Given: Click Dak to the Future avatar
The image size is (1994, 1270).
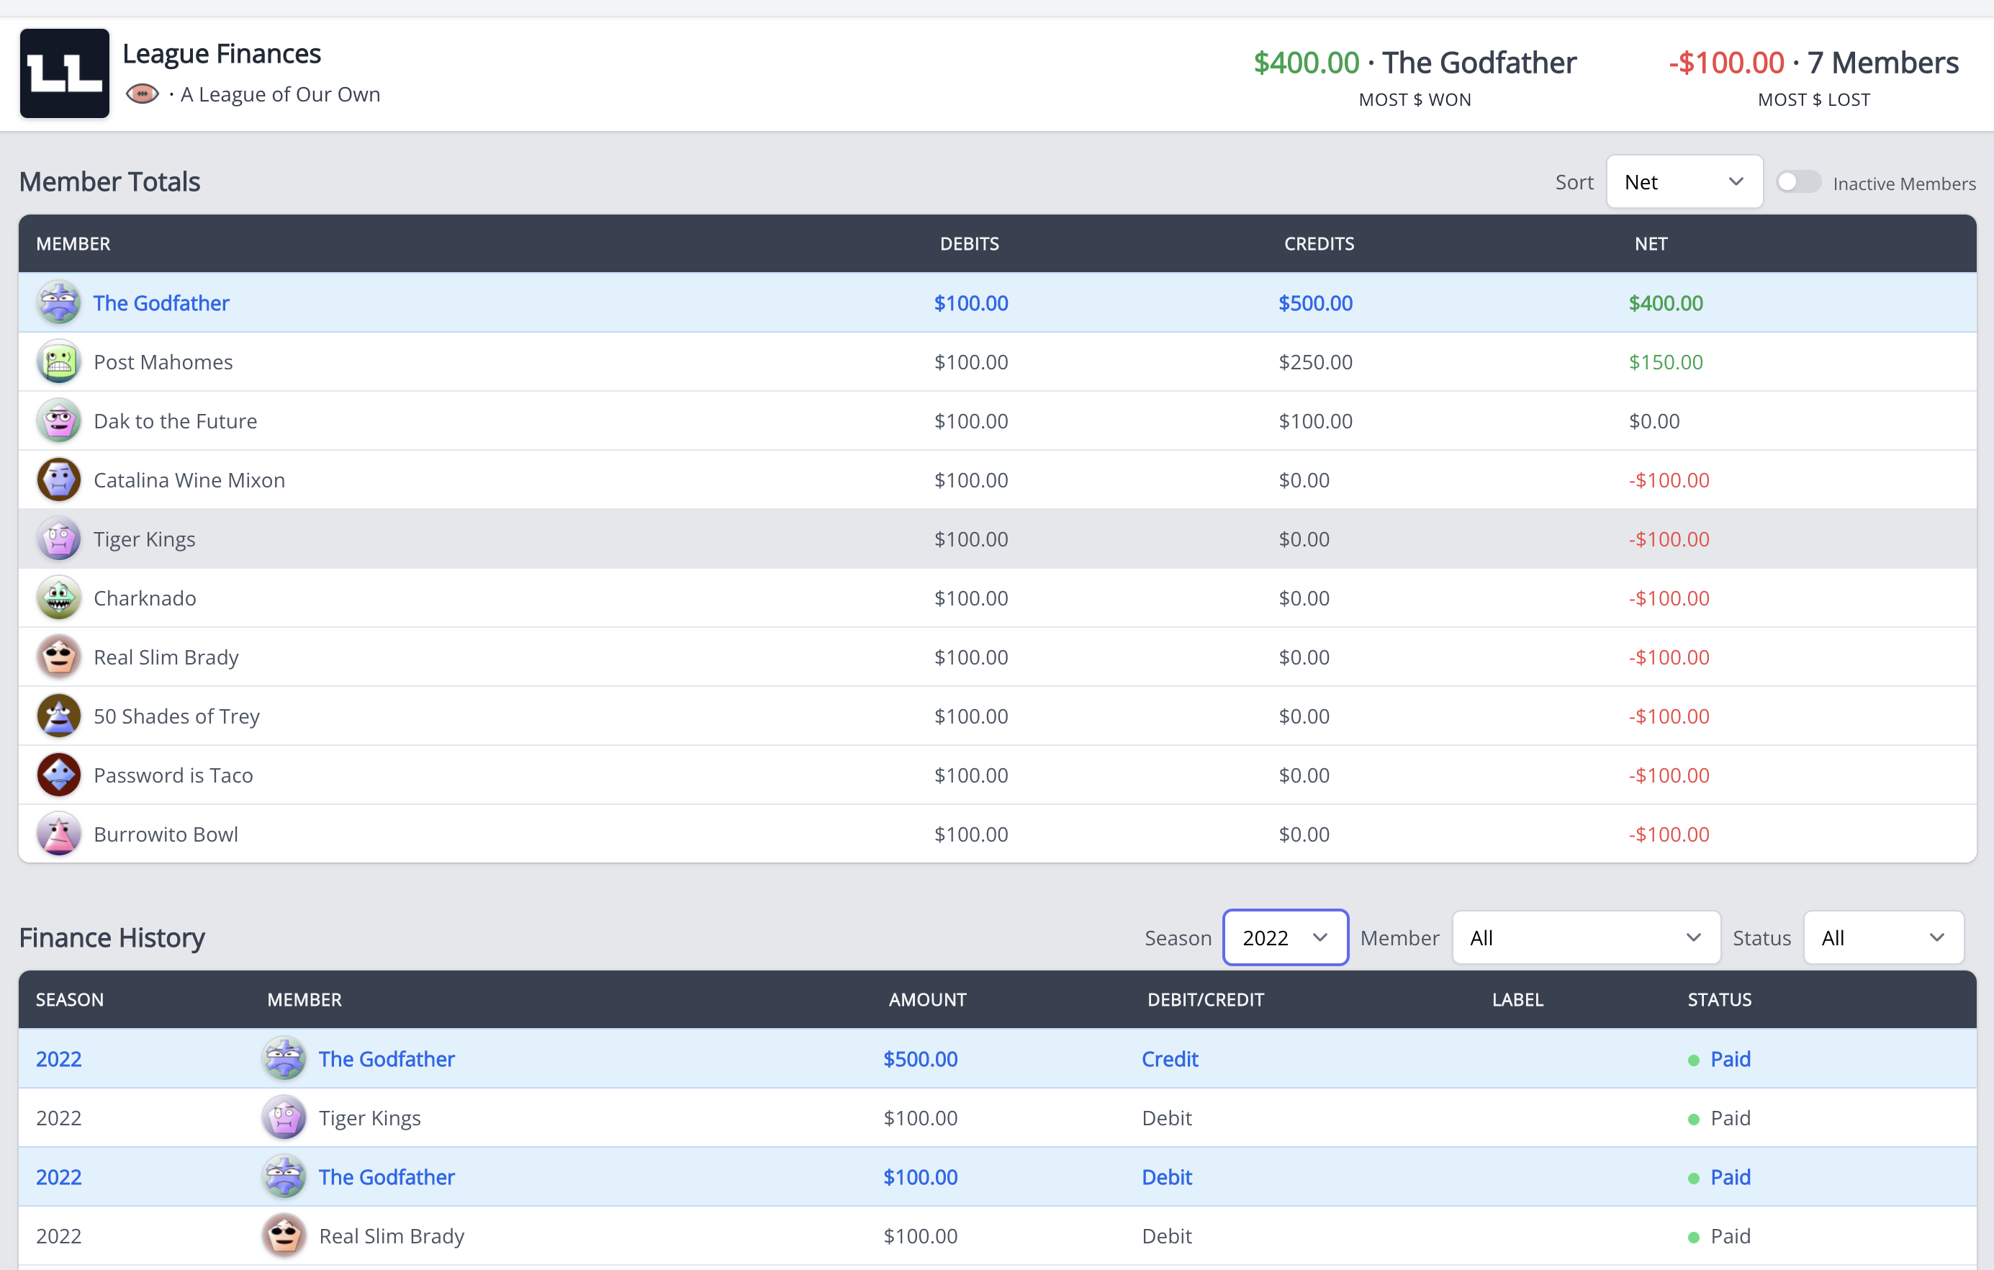Looking at the screenshot, I should tap(59, 421).
